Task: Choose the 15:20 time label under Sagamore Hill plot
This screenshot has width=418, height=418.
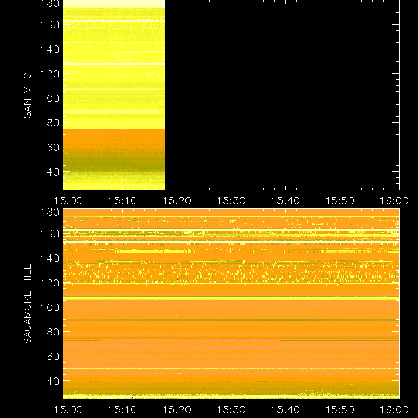Action: point(177,410)
